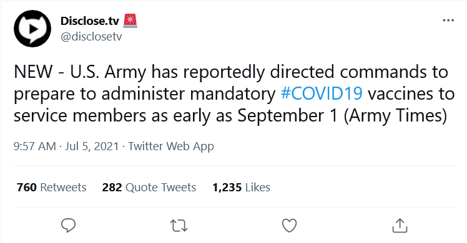Image resolution: width=467 pixels, height=243 pixels.
Task: Visit the @disclosetv handle link
Action: 91,37
